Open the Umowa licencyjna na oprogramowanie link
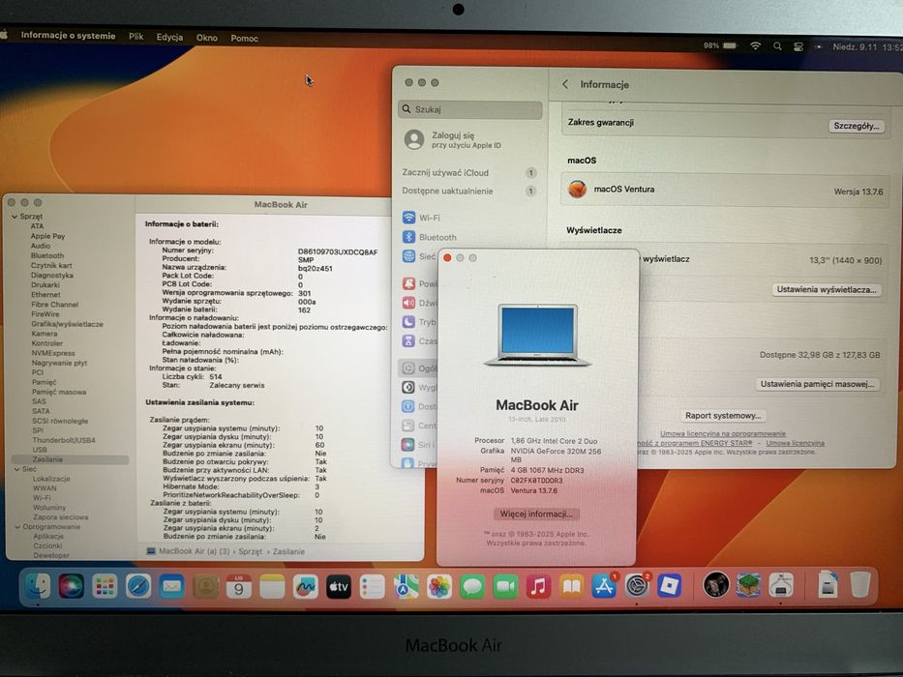 tap(723, 433)
